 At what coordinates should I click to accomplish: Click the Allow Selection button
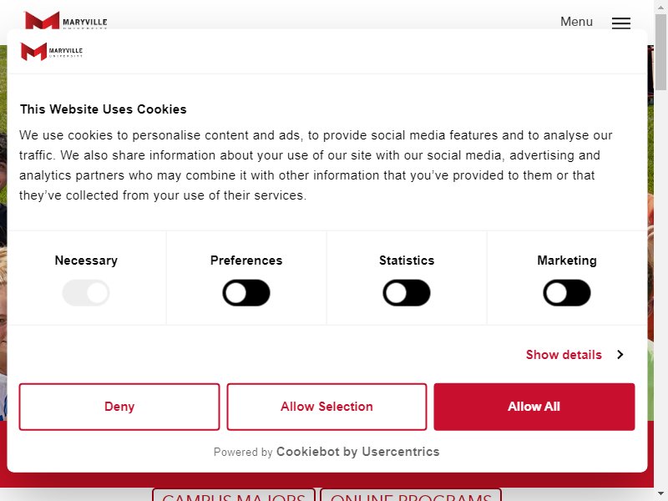pos(326,407)
